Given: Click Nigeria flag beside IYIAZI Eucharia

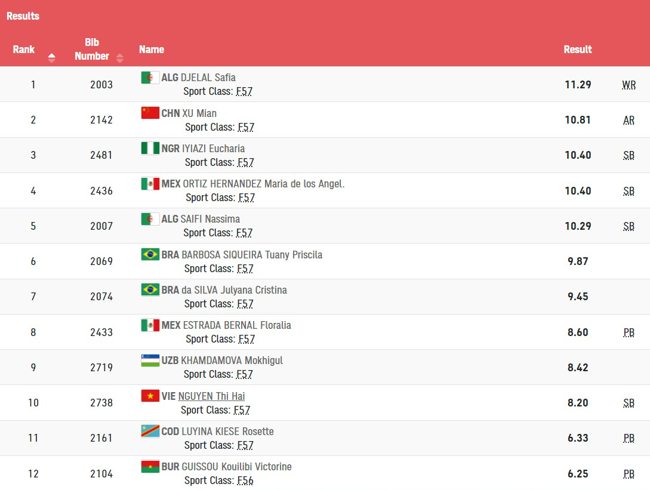Looking at the screenshot, I should coord(150,148).
